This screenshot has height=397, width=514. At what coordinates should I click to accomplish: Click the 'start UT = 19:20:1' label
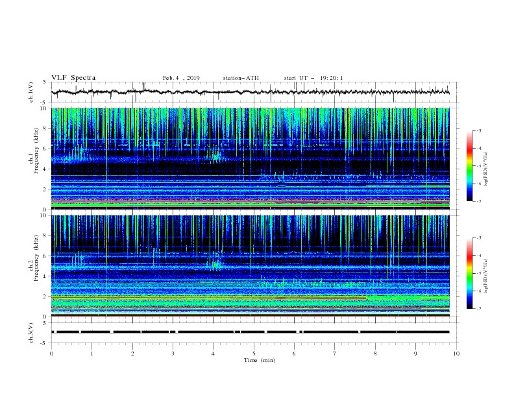pyautogui.click(x=313, y=78)
